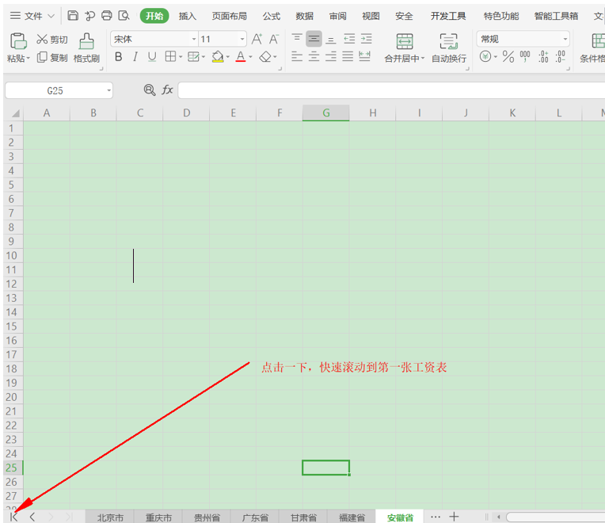Open the font size 11 dropdown
605x523 pixels.
click(242, 39)
